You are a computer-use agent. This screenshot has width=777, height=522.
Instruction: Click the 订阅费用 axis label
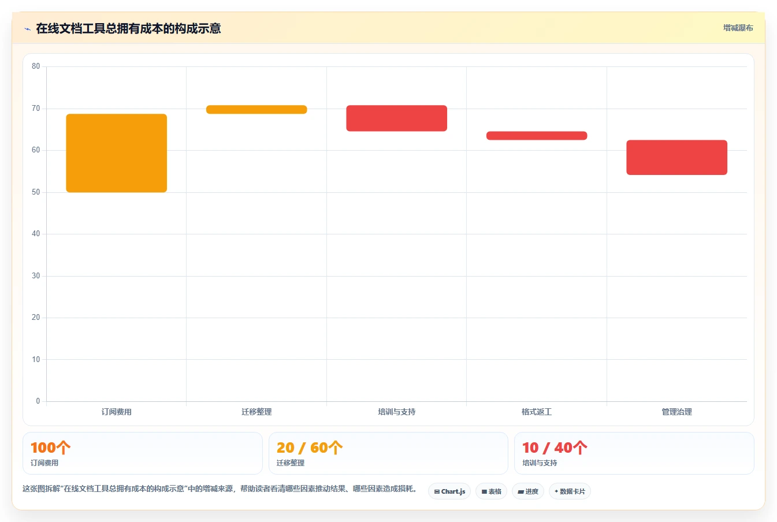pos(117,412)
